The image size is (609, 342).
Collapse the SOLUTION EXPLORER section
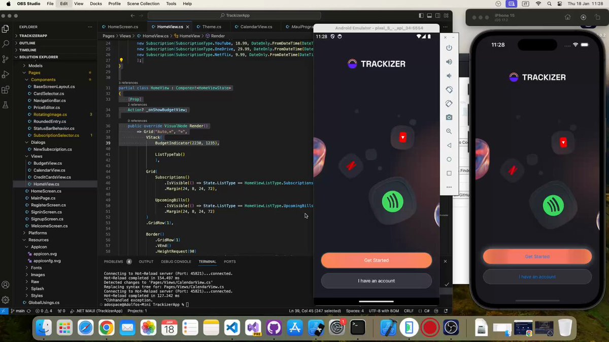pos(39,57)
